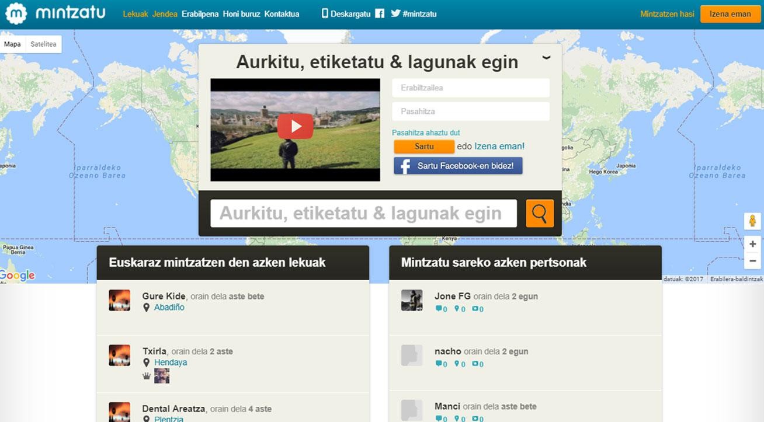Open the Kontaktua page

[282, 14]
